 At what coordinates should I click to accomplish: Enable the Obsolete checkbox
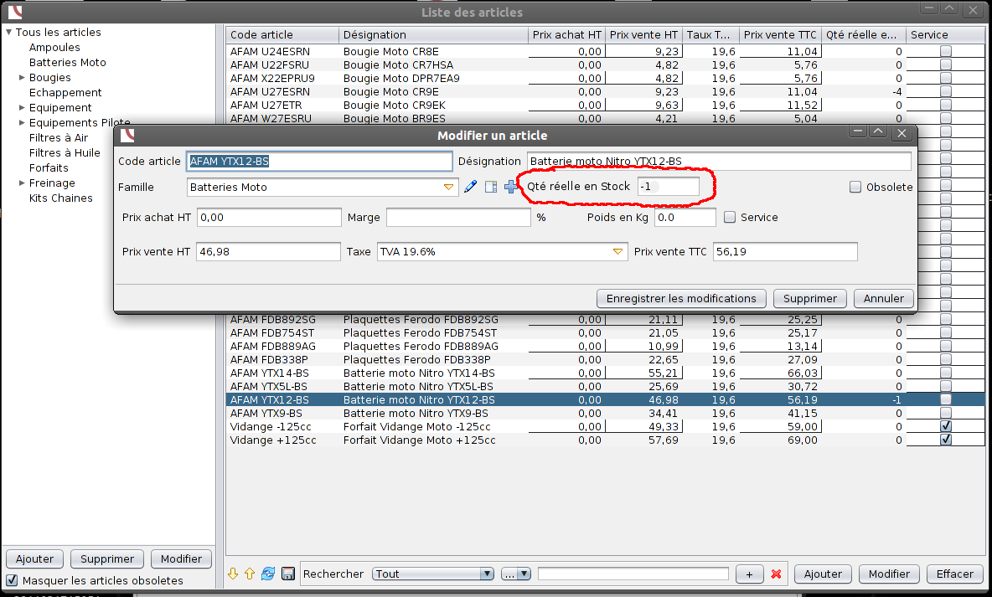point(855,188)
